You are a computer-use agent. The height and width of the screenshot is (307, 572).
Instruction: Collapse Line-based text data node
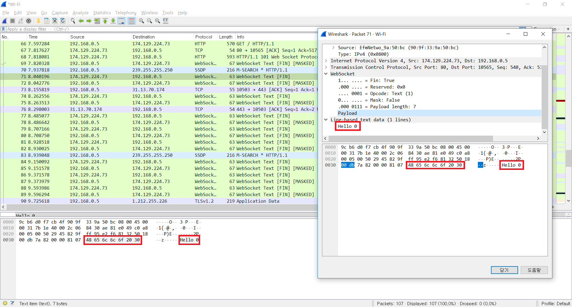tap(326, 120)
